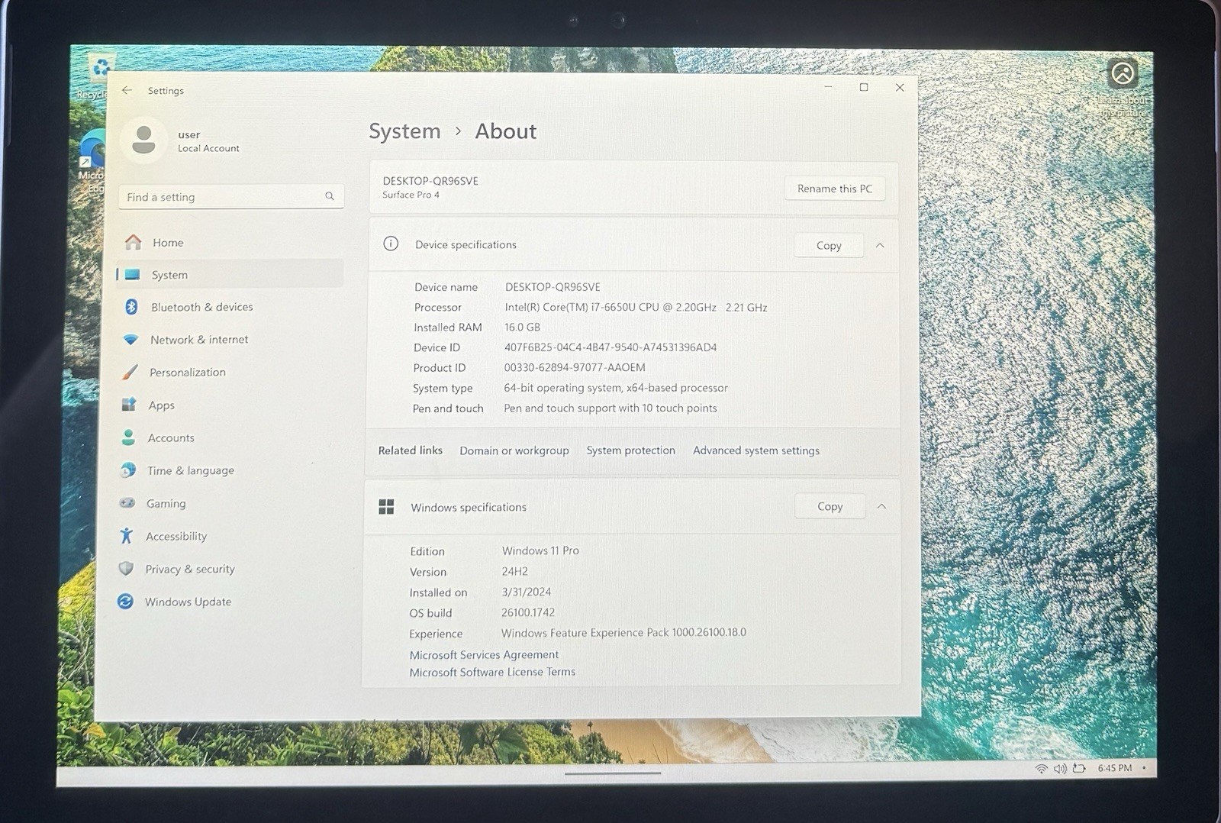Collapse the Windows specifications section chevron
Screen dimensions: 1221x823
[x=881, y=506]
